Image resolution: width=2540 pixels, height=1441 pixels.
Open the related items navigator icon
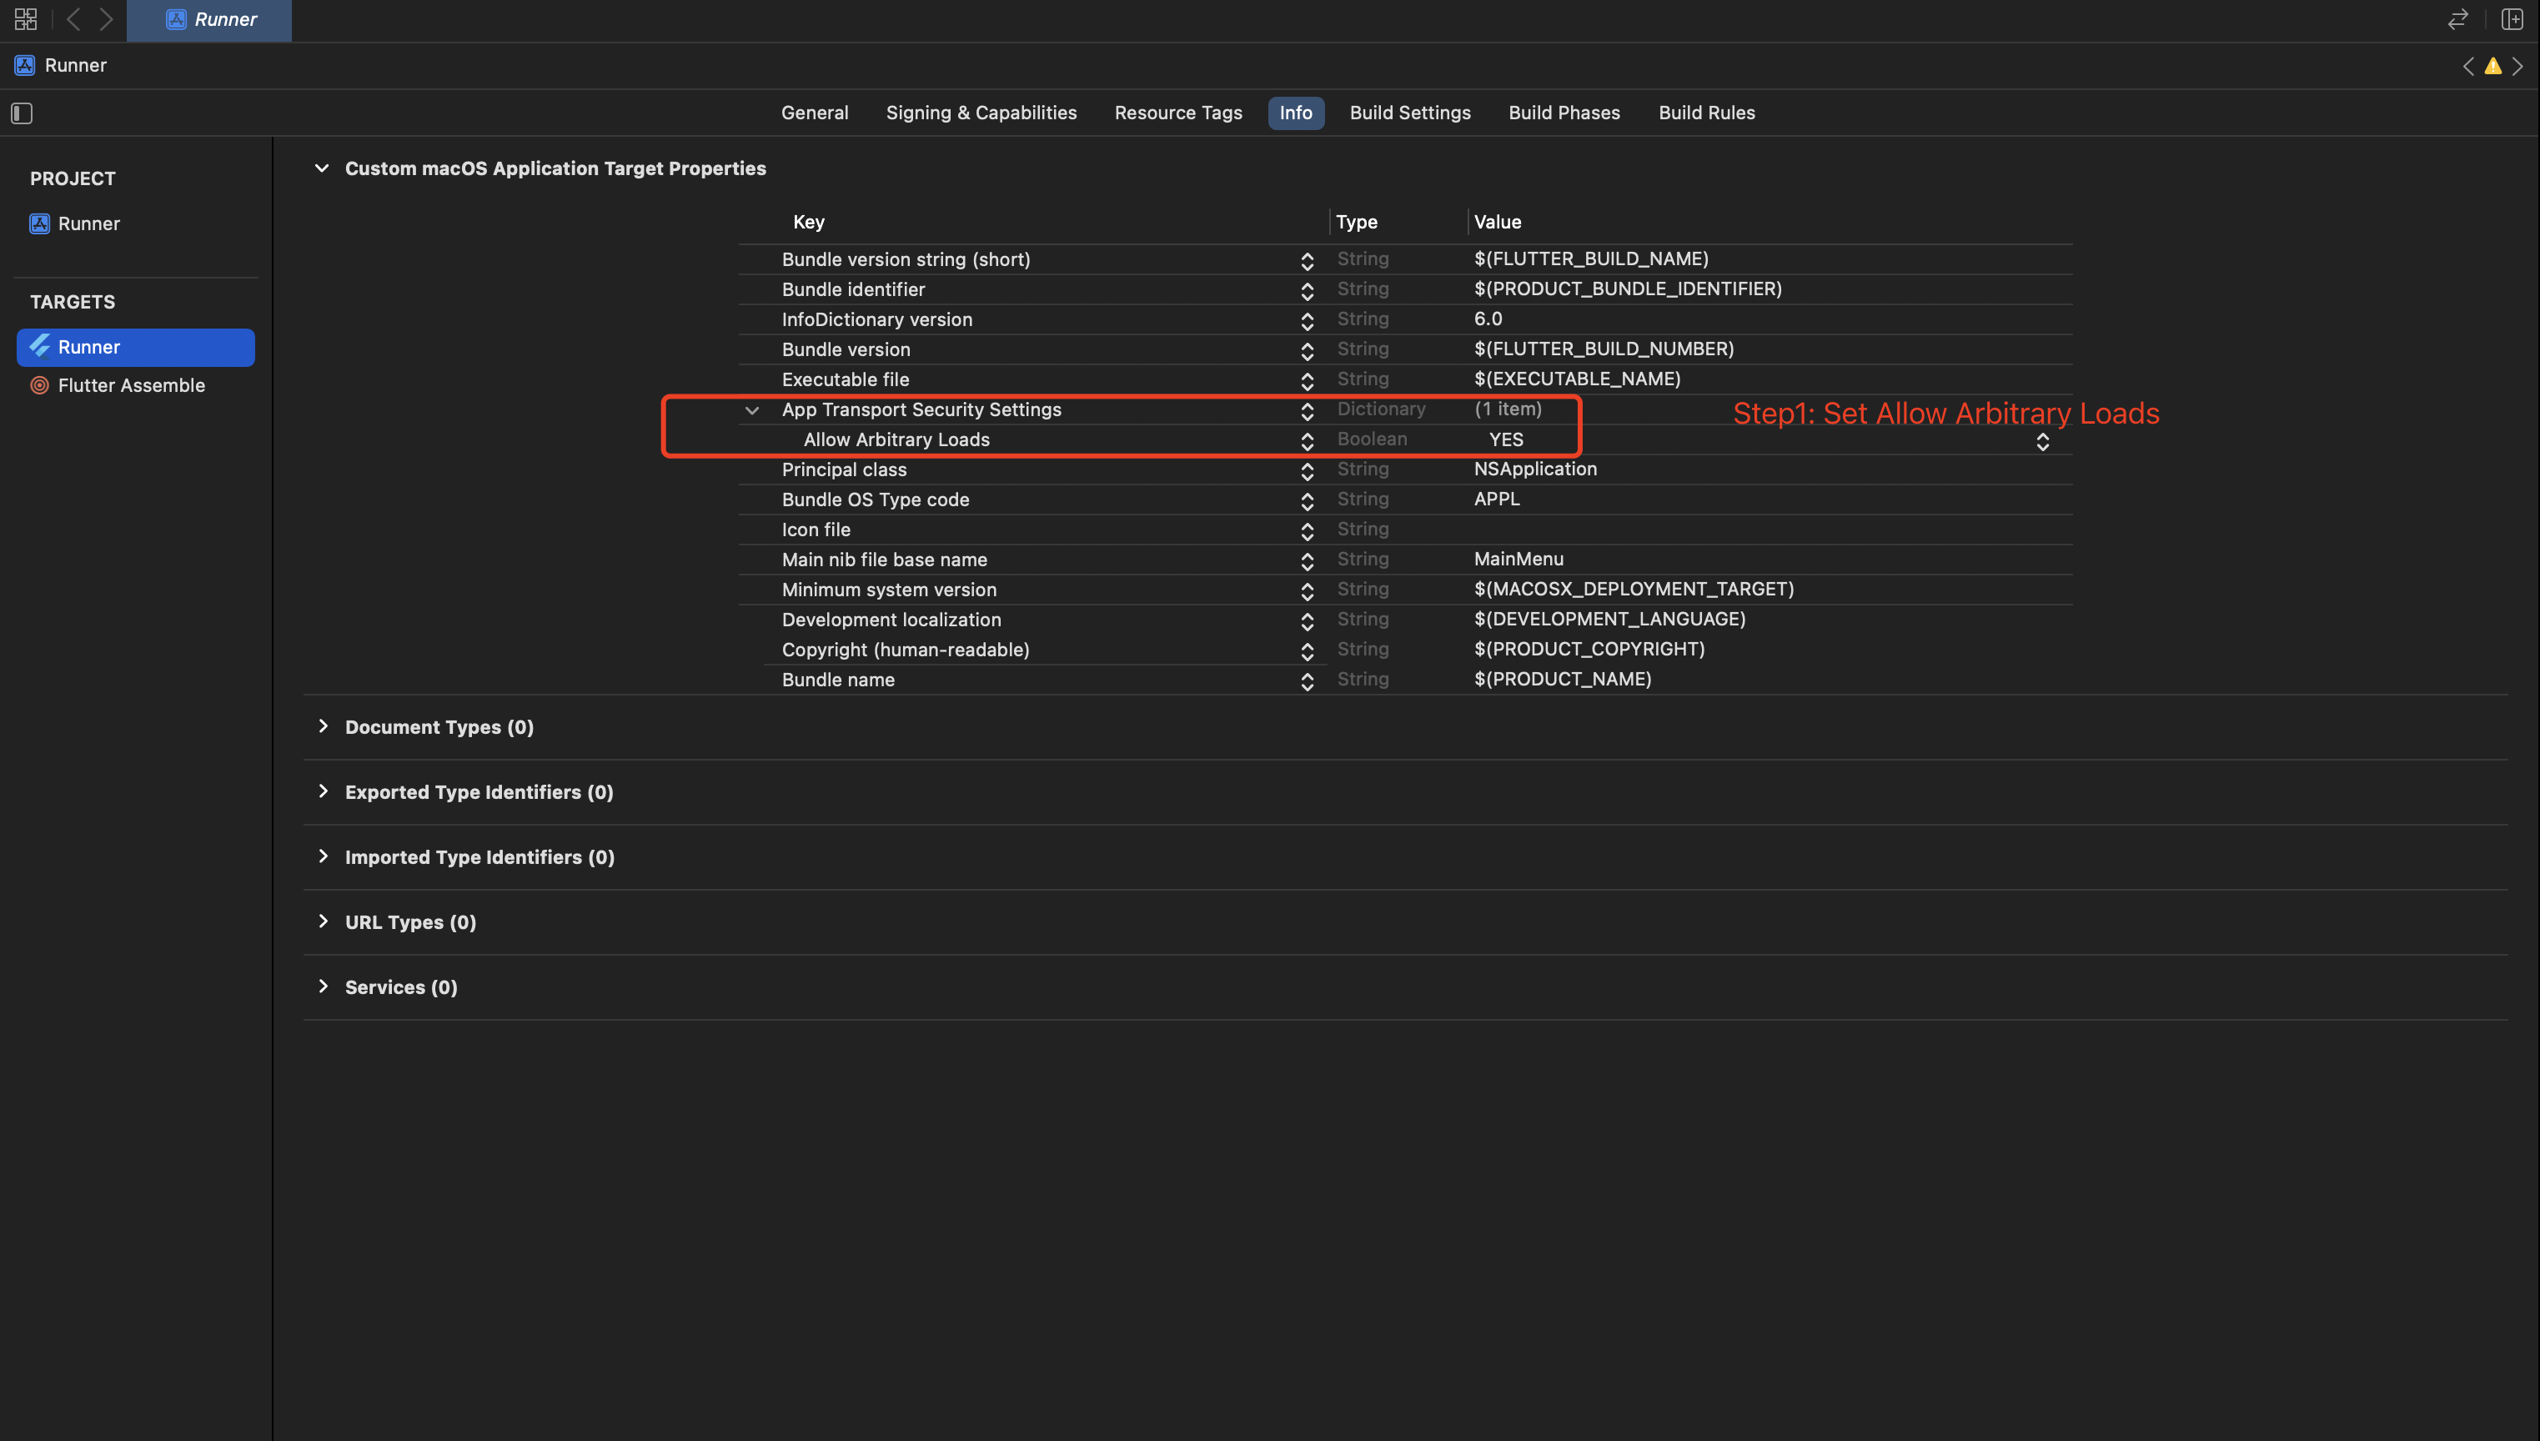pos(25,19)
